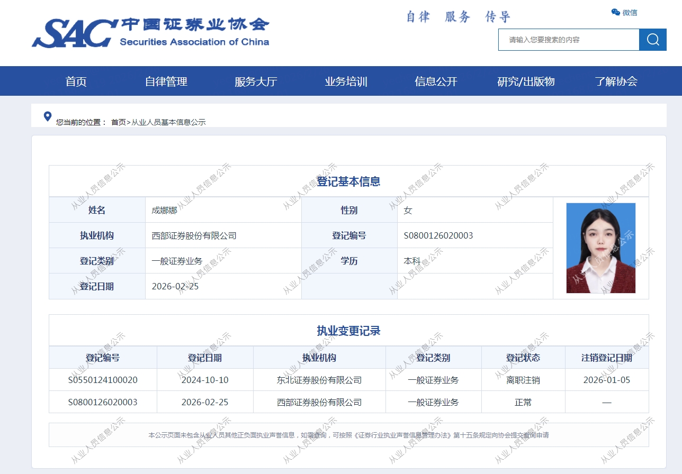682x474 pixels.
Task: Click the 离职注销 status cell
Action: [x=523, y=380]
